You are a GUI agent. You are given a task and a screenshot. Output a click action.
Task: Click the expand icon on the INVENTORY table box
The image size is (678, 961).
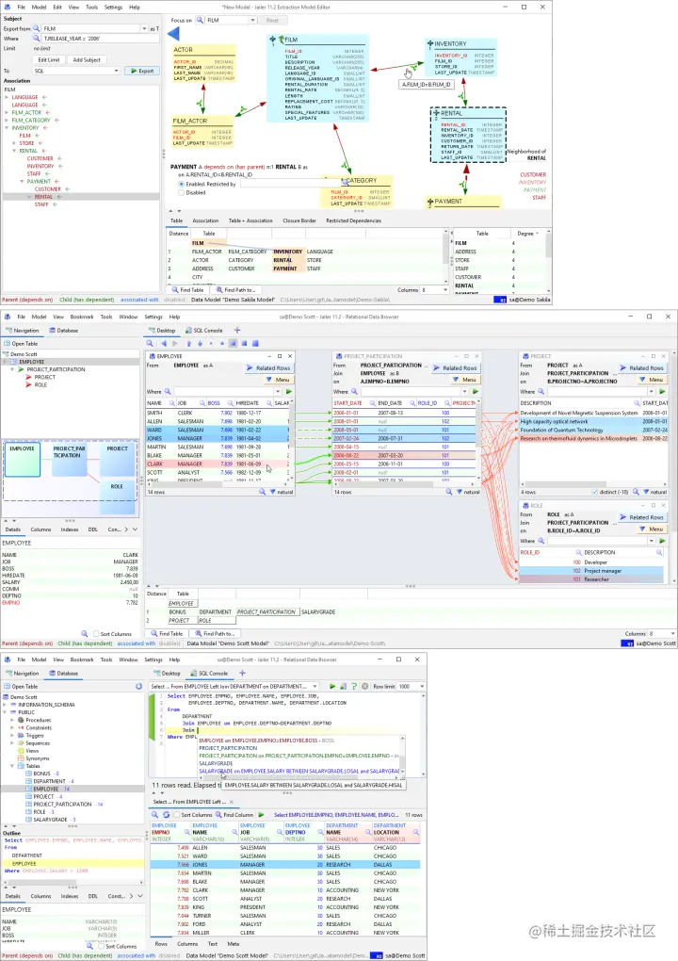430,43
